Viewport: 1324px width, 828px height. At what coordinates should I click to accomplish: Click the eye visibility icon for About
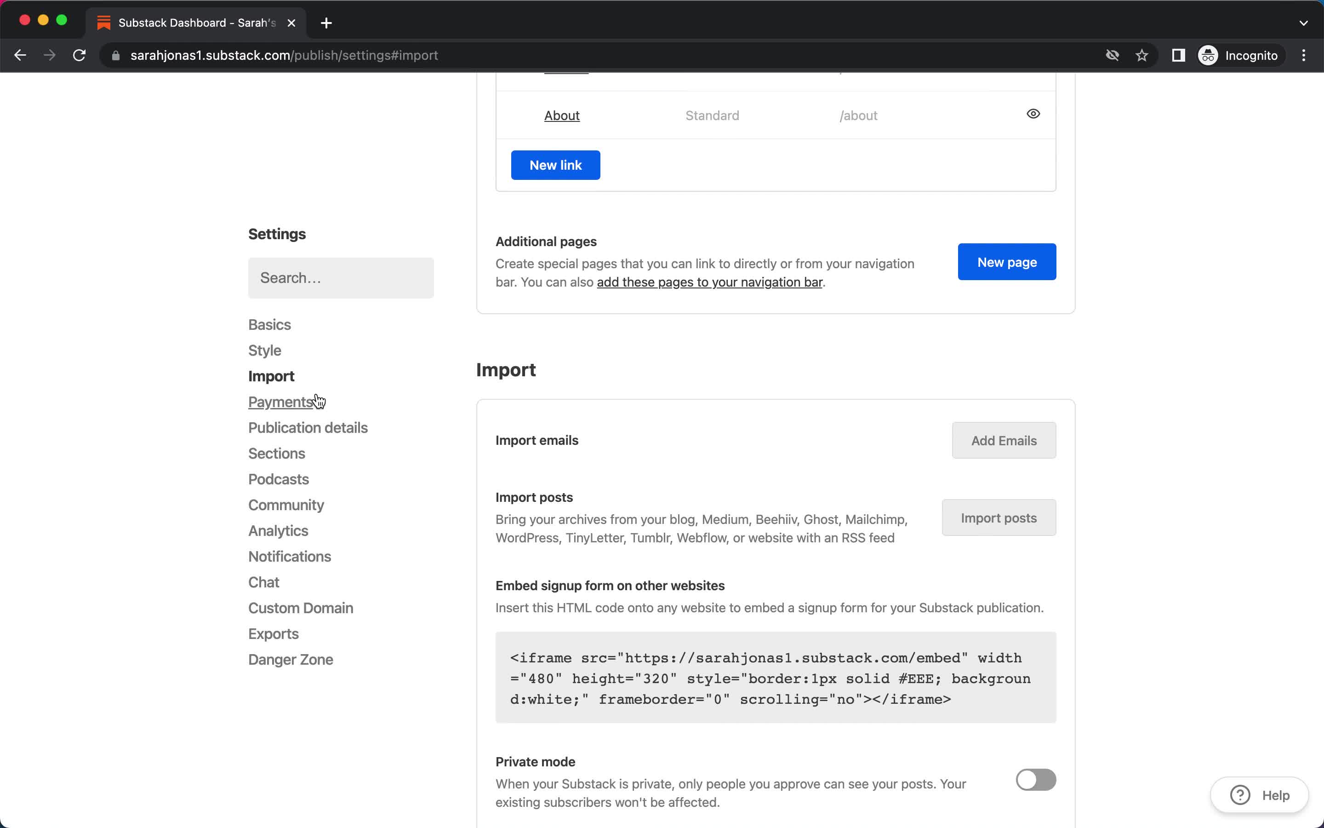(1033, 114)
